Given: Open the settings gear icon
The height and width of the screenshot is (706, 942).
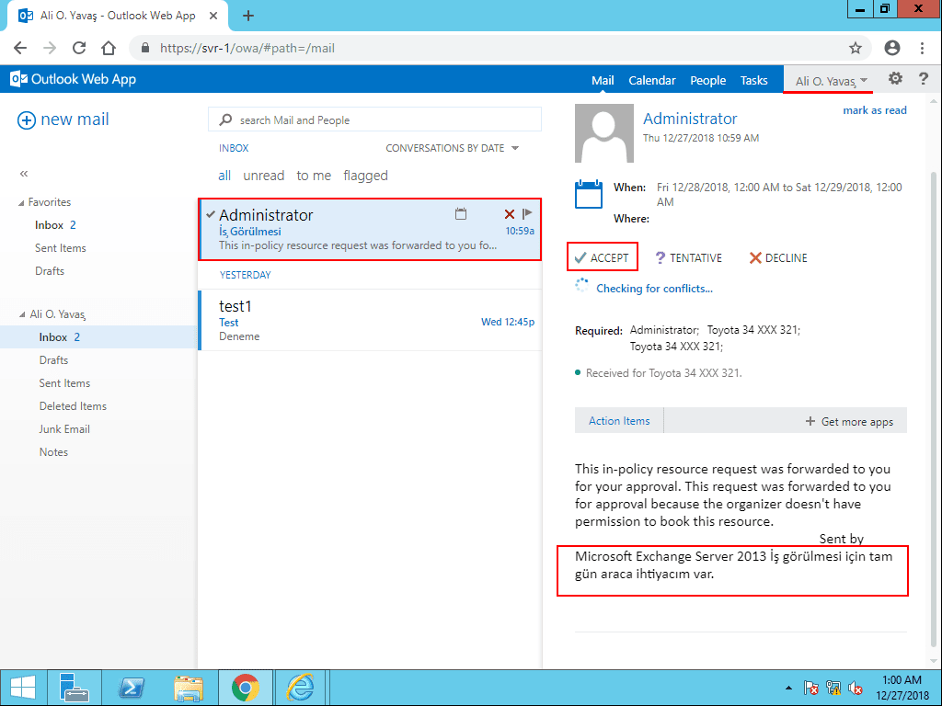Looking at the screenshot, I should point(895,79).
